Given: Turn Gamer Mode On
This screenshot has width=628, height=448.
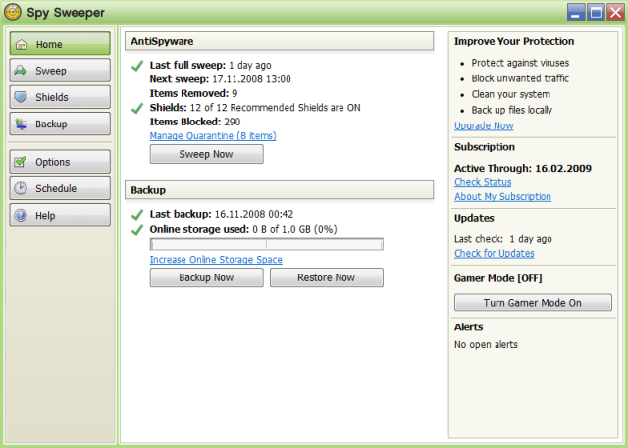Looking at the screenshot, I should click(533, 303).
